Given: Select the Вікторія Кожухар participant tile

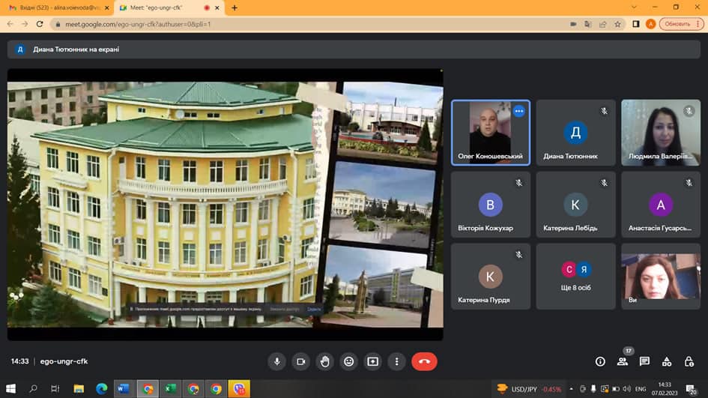Looking at the screenshot, I should [x=491, y=204].
